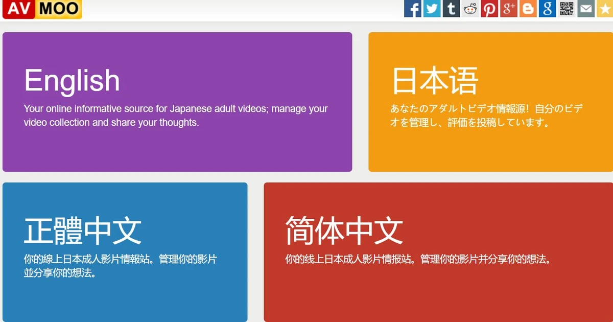Share via Google+

509,8
